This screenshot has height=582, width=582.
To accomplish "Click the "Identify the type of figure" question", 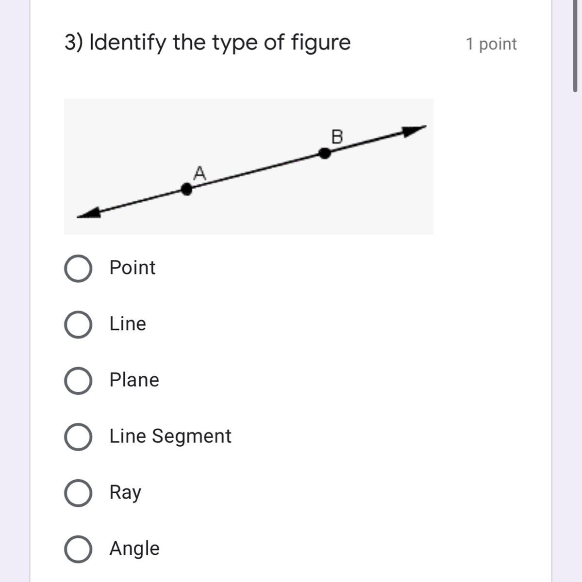I will pos(207,43).
